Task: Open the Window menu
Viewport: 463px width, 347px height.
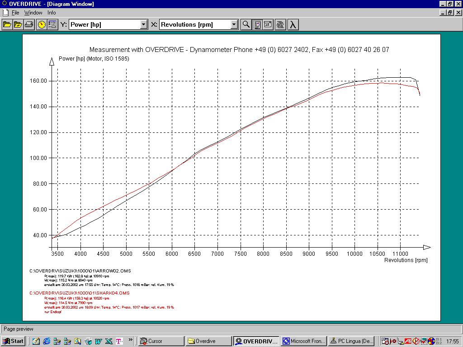Action: point(33,13)
